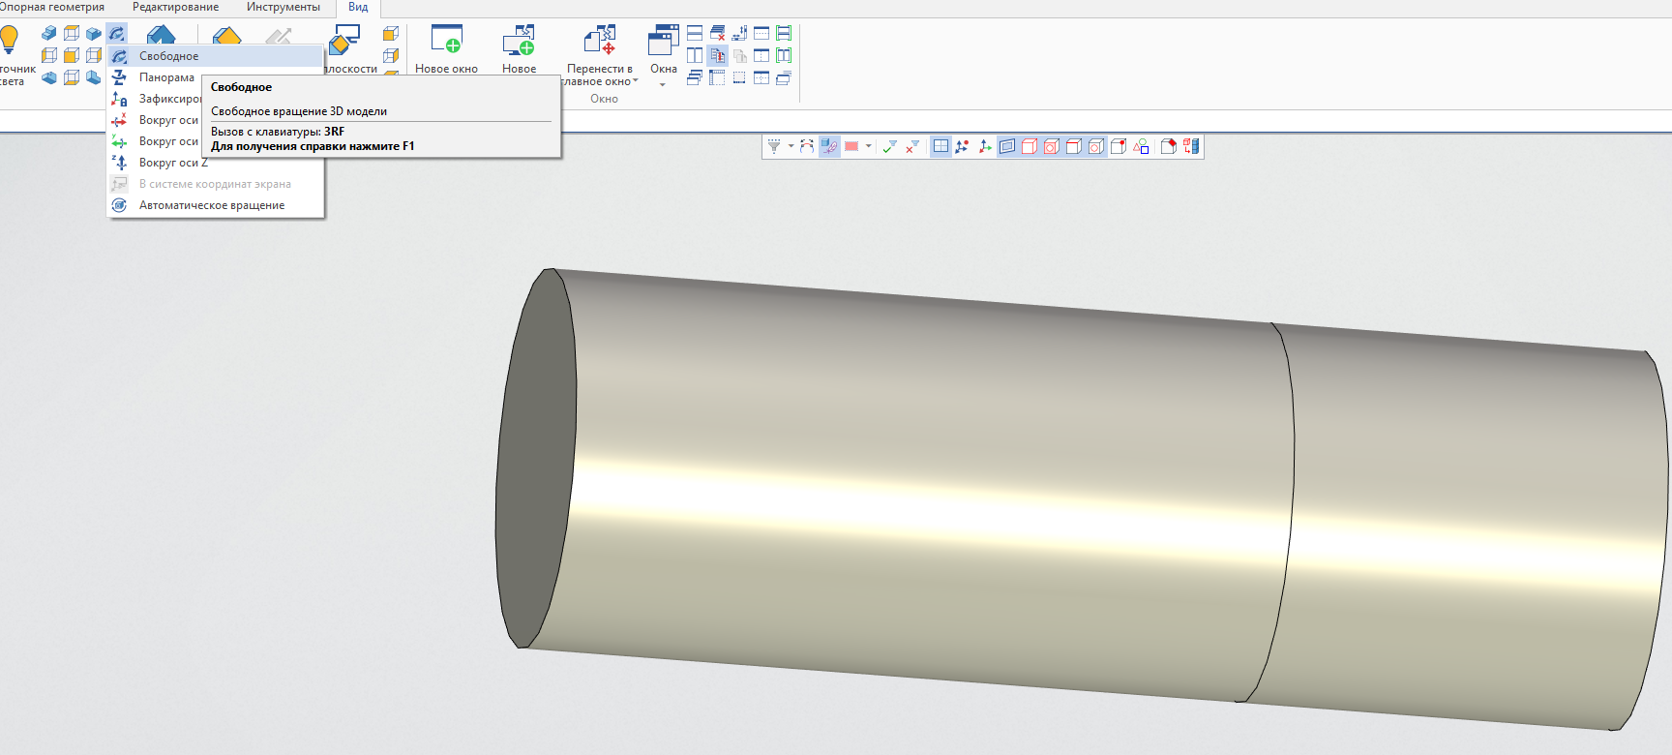Toggle the highlighted four-pane grid filter
The image size is (1672, 755).
pos(940,147)
